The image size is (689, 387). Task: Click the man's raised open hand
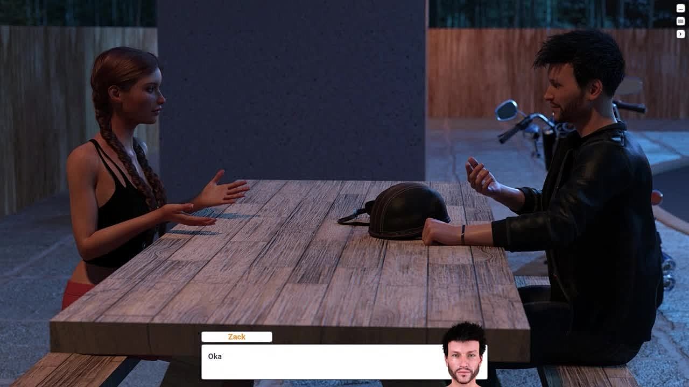(x=480, y=176)
